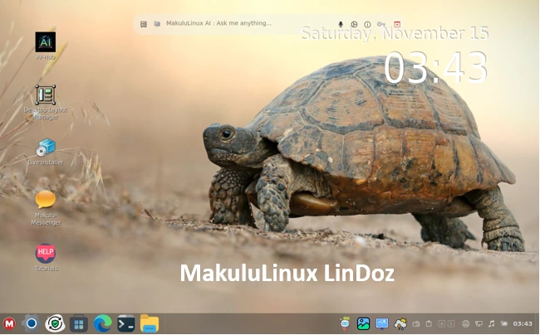Click the music note sound tray icon
Viewport: 540px width, 335px height.
tap(492, 323)
